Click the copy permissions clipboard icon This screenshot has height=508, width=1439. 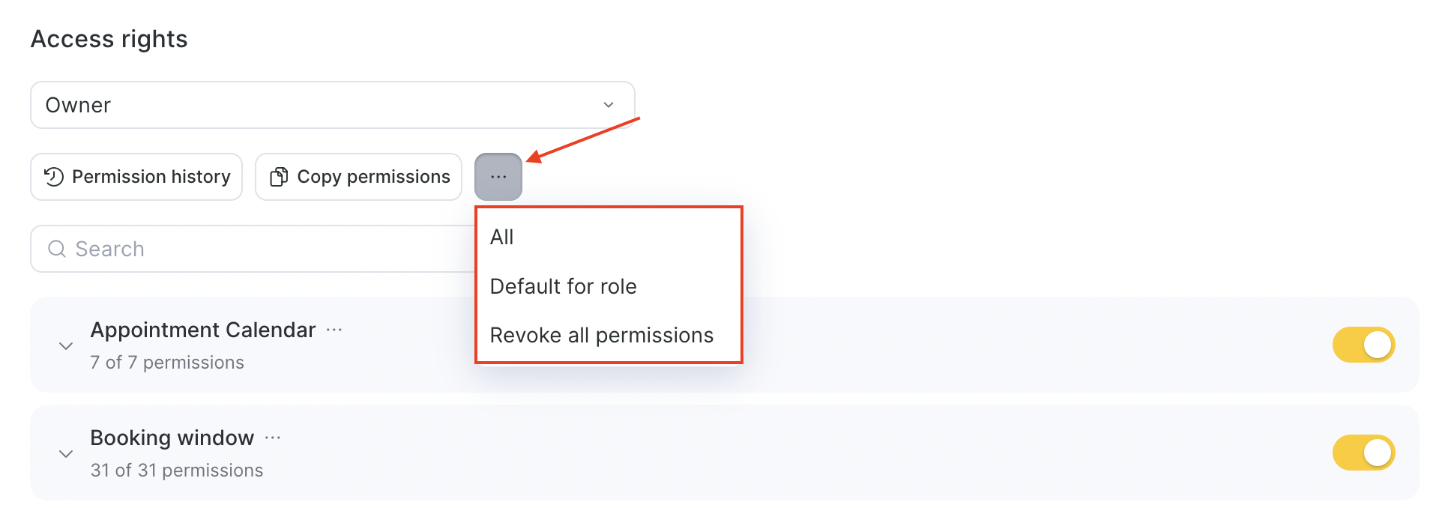pos(279,177)
